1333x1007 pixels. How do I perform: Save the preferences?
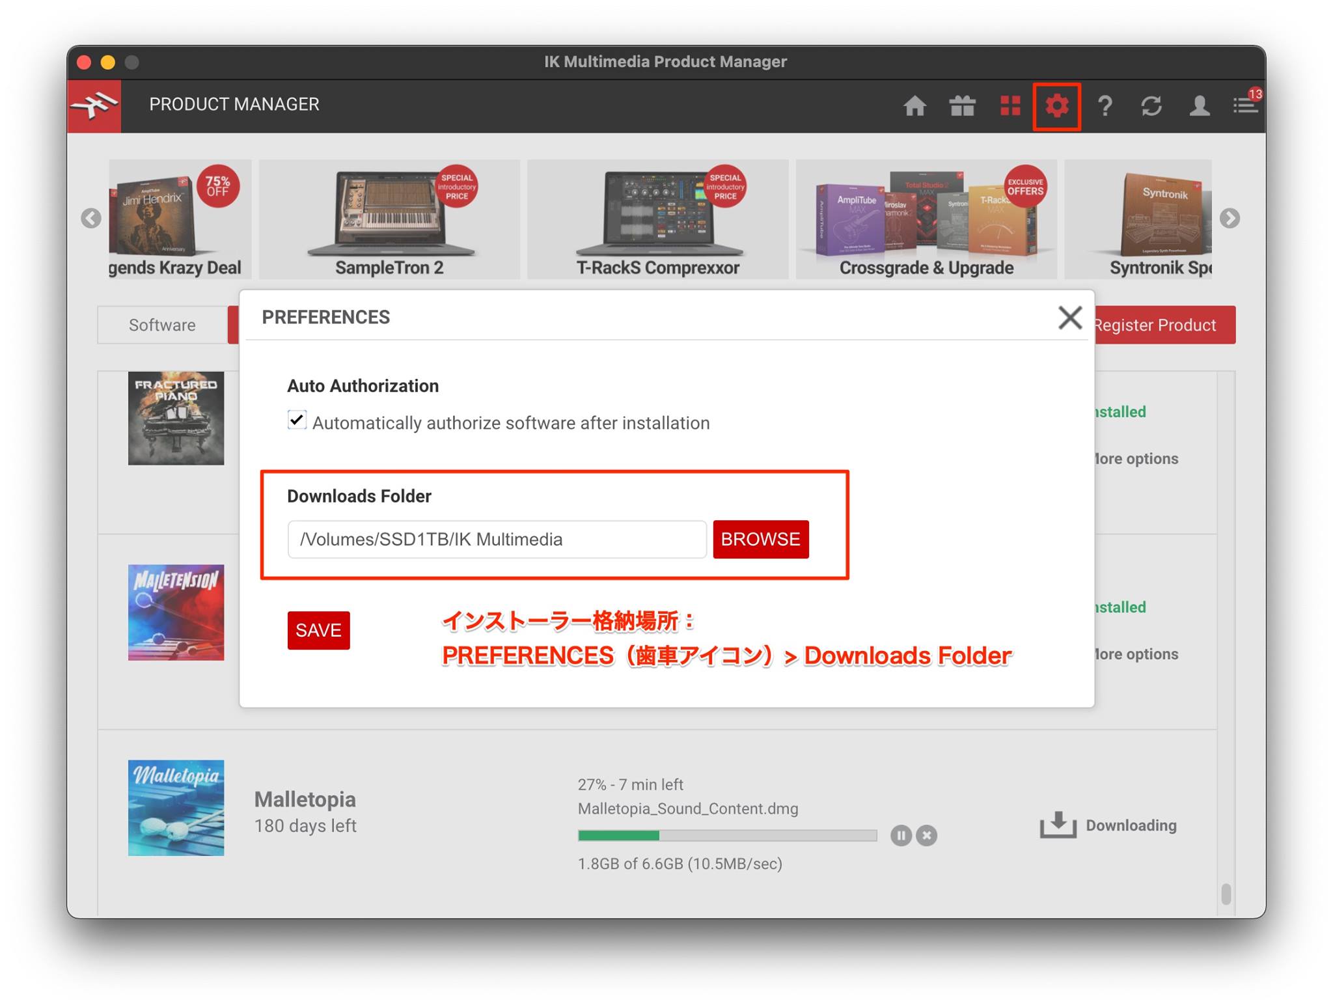[319, 630]
